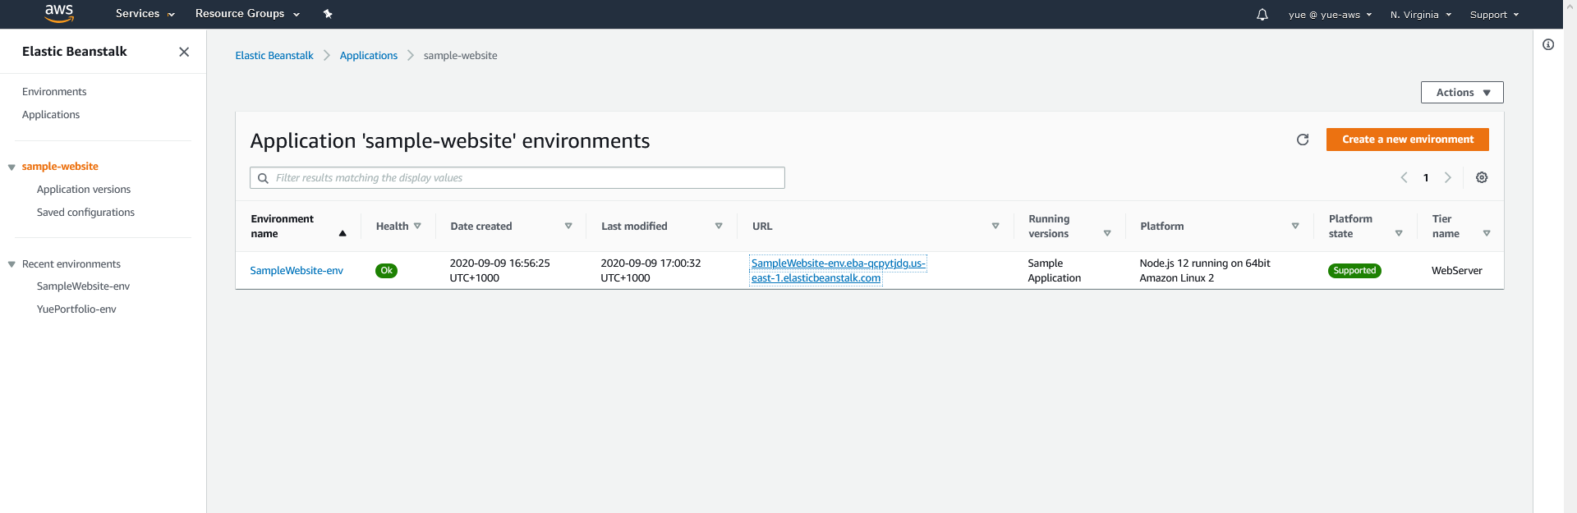The width and height of the screenshot is (1577, 513).
Task: Open the Resource Groups menu
Action: tap(247, 14)
